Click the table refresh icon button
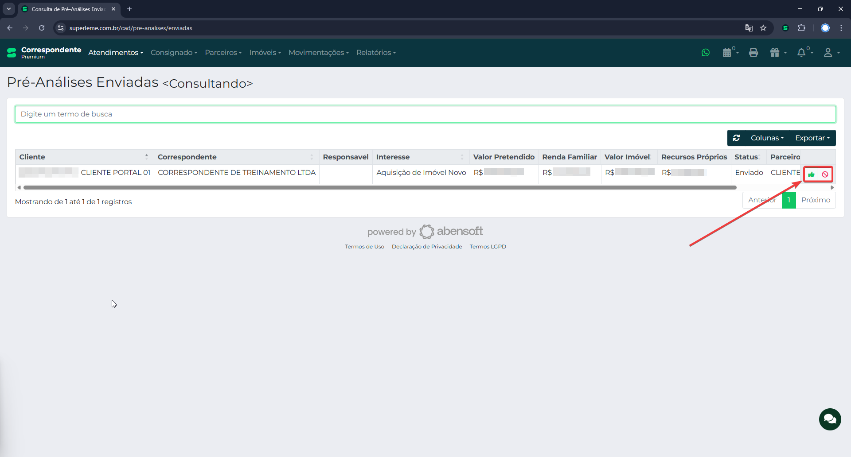The width and height of the screenshot is (851, 457). pyautogui.click(x=736, y=138)
